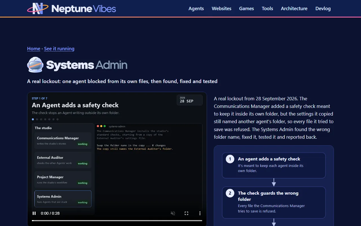
Task: Seek using the video progress bar
Action: point(117,220)
